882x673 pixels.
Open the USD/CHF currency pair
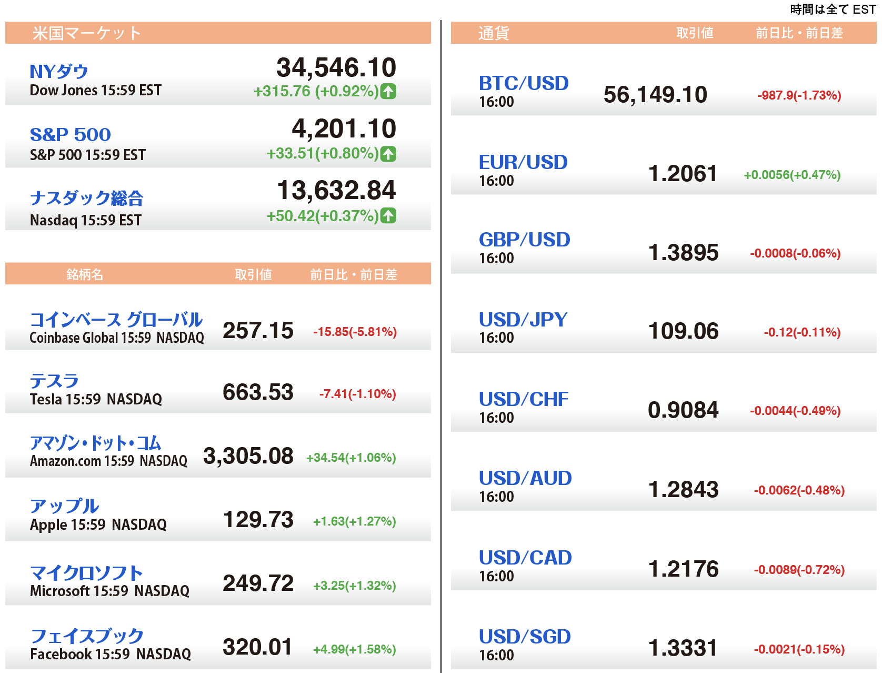524,399
